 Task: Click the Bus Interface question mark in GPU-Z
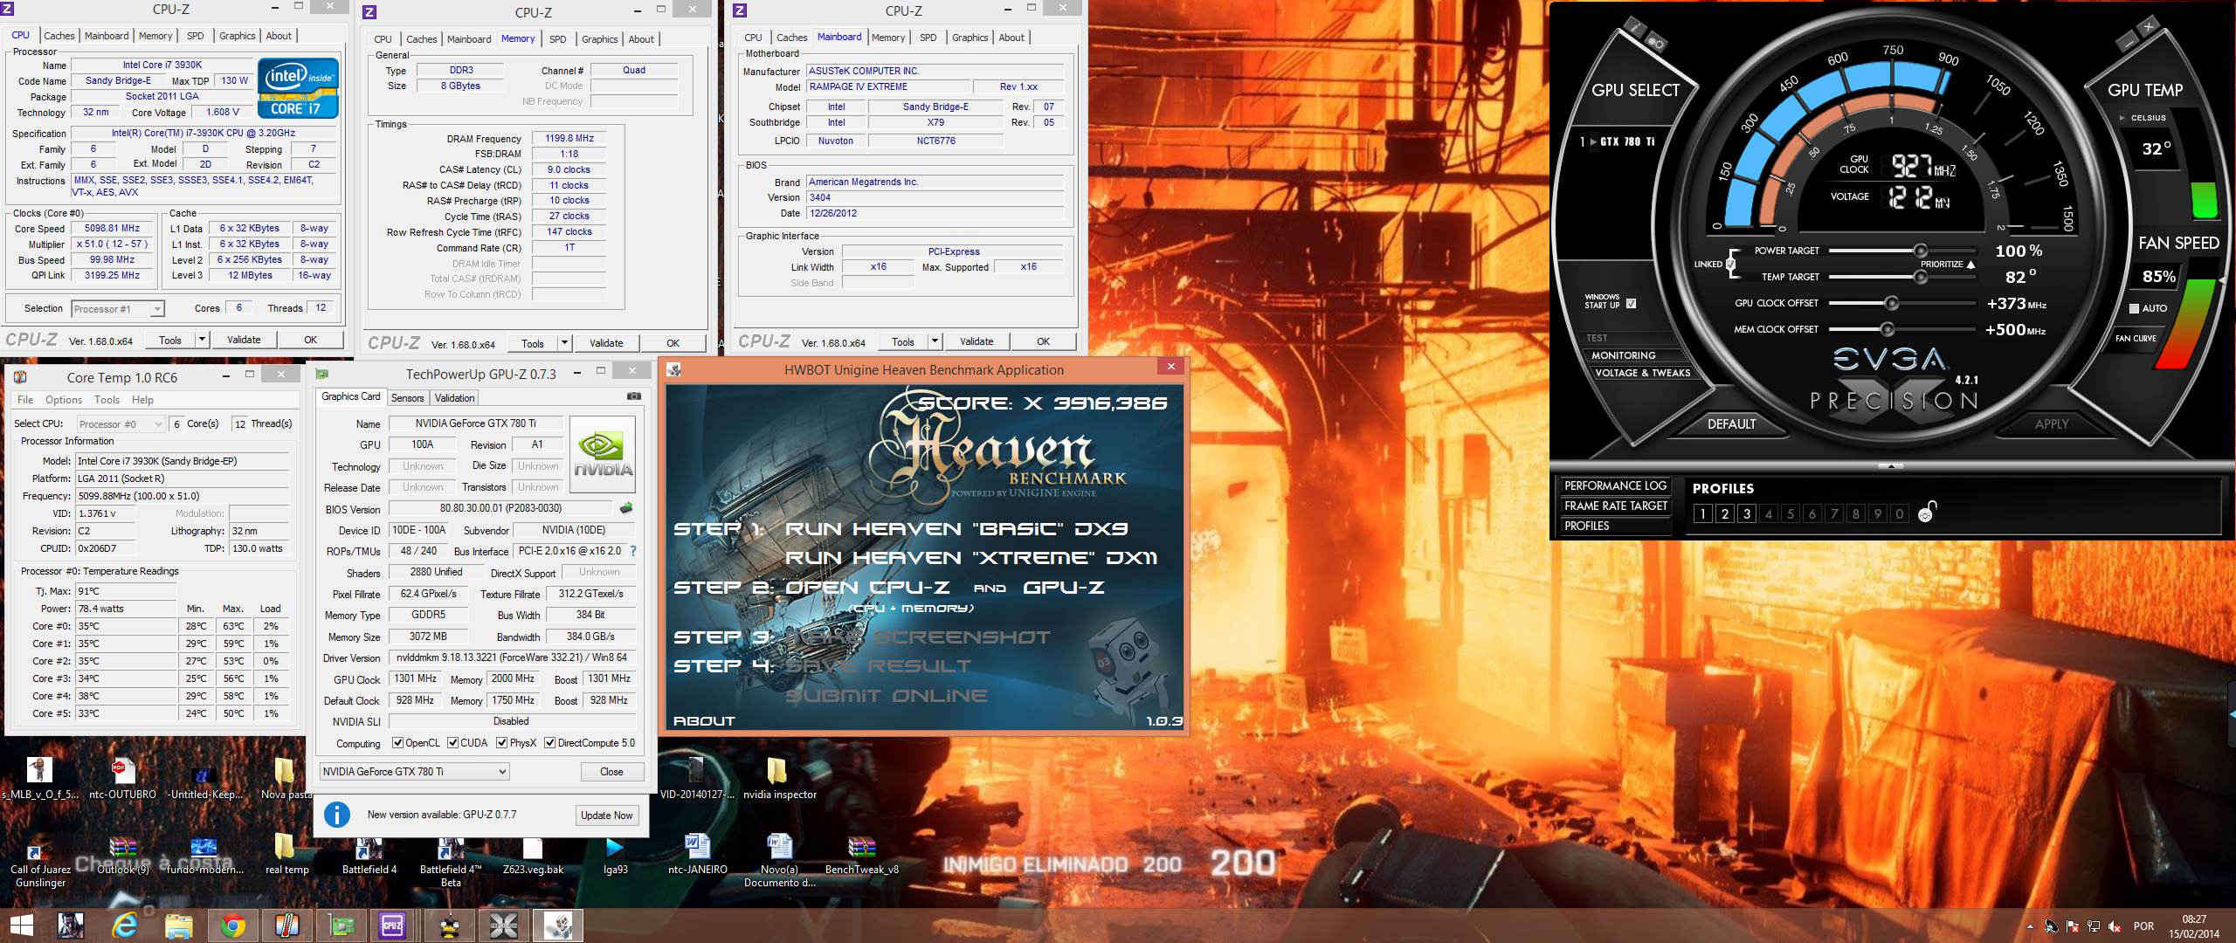pos(633,551)
